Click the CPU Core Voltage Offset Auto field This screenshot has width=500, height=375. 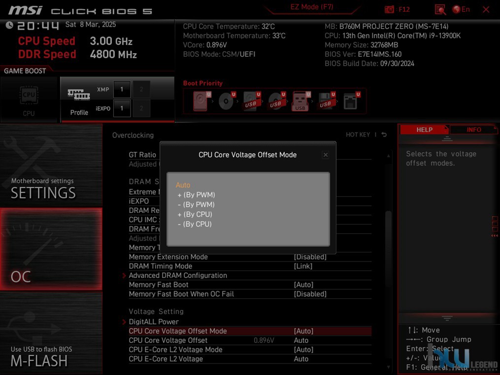tap(301, 341)
